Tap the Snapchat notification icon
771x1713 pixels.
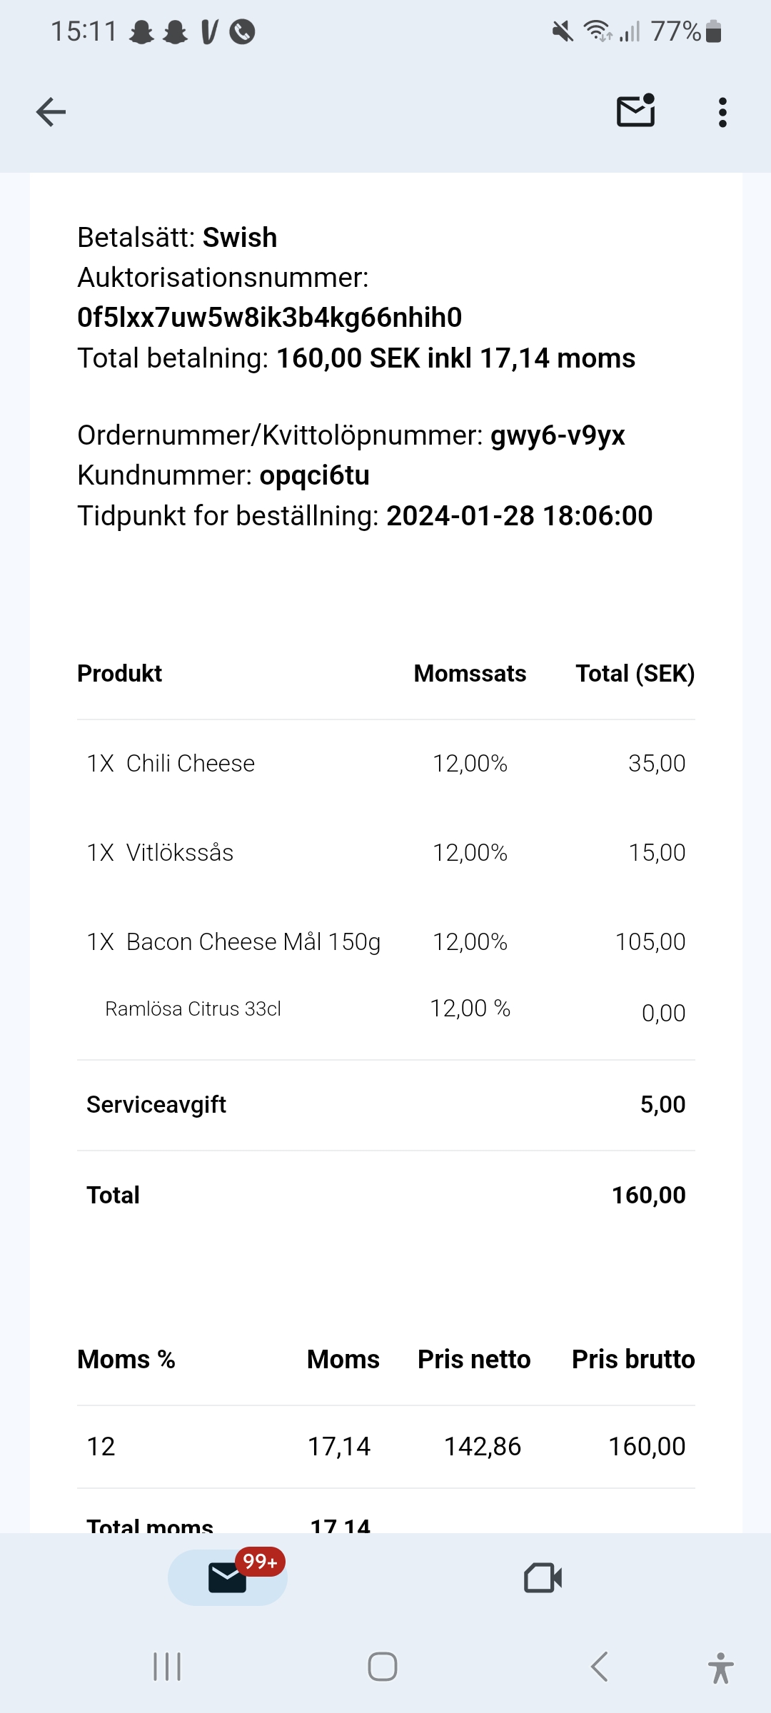point(141,32)
